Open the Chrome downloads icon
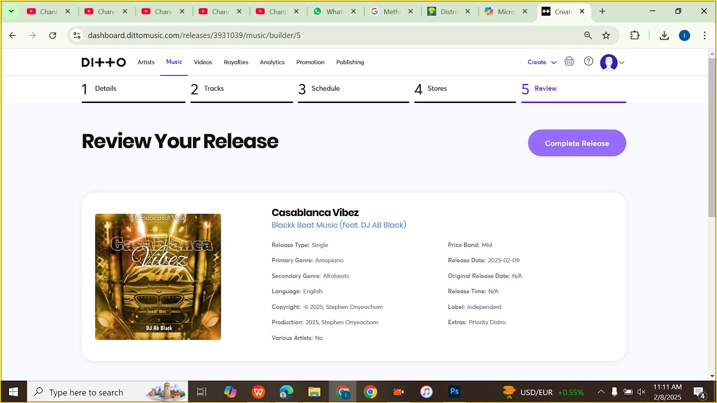 click(x=664, y=35)
